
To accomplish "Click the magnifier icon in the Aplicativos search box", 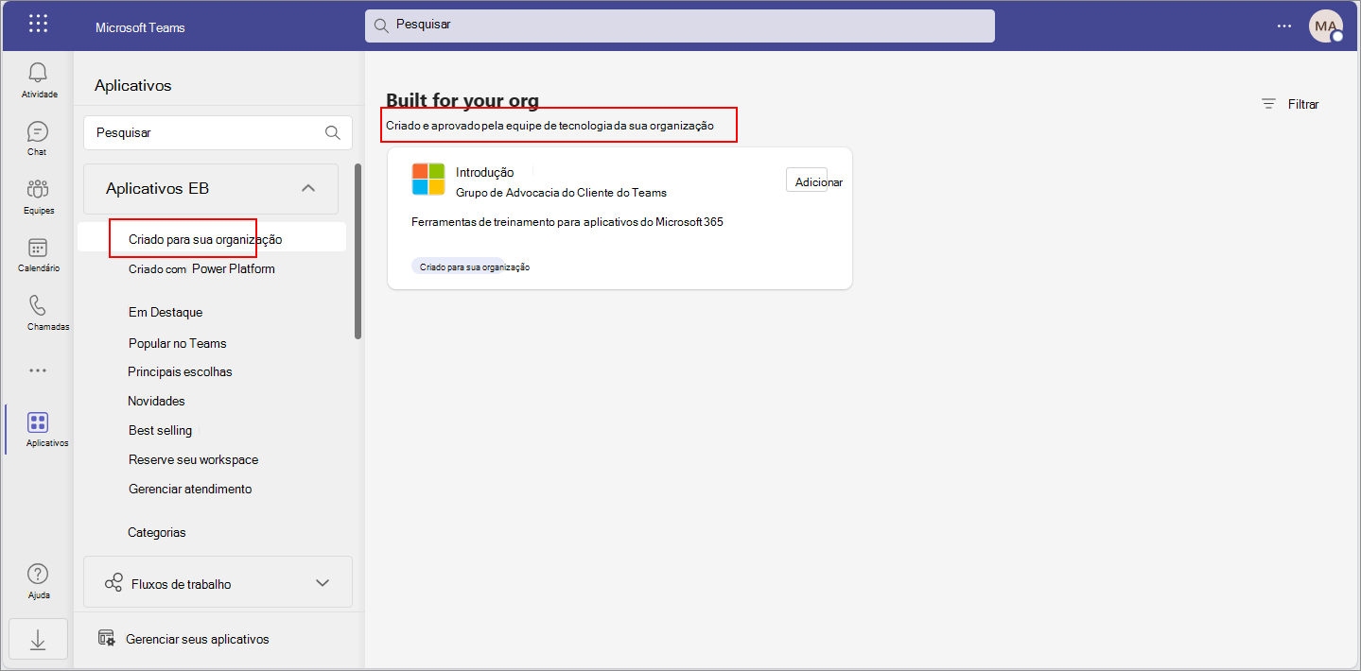I will point(333,133).
